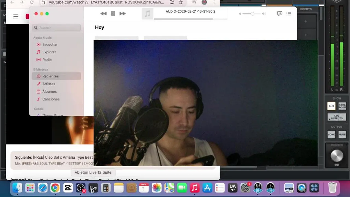
Task: Skip to previous track in Music
Action: click(x=103, y=13)
